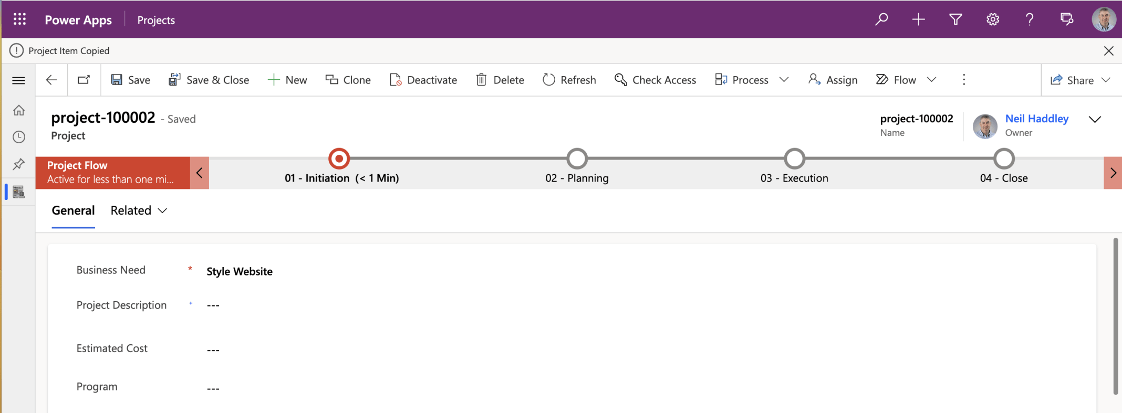This screenshot has width=1122, height=413.
Task: Open the more commands vertical ellipsis
Action: 964,80
